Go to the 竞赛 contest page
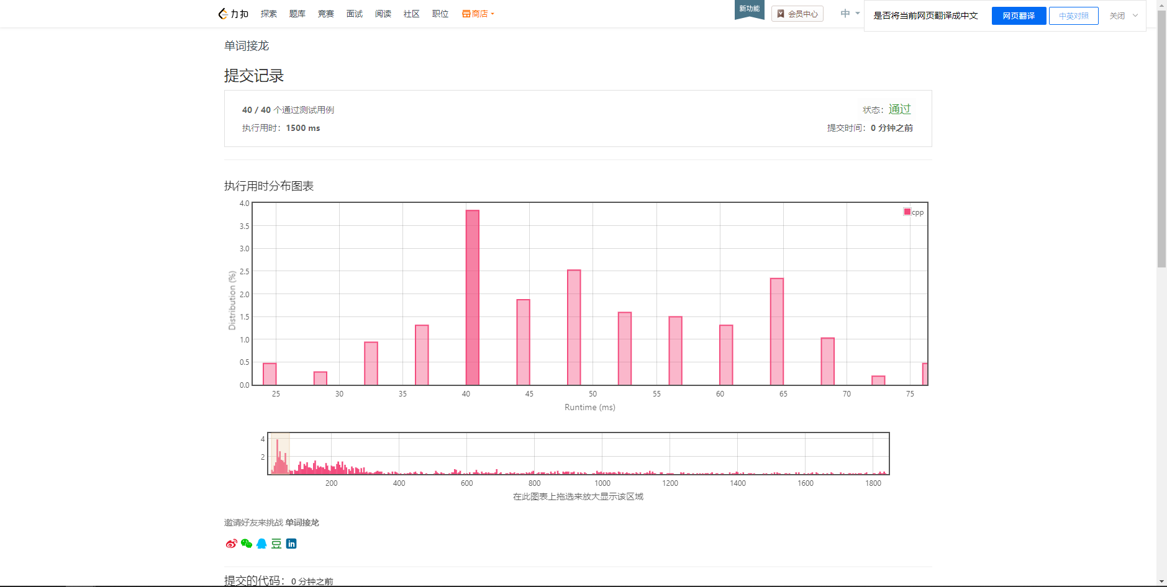This screenshot has height=587, width=1167. (326, 14)
